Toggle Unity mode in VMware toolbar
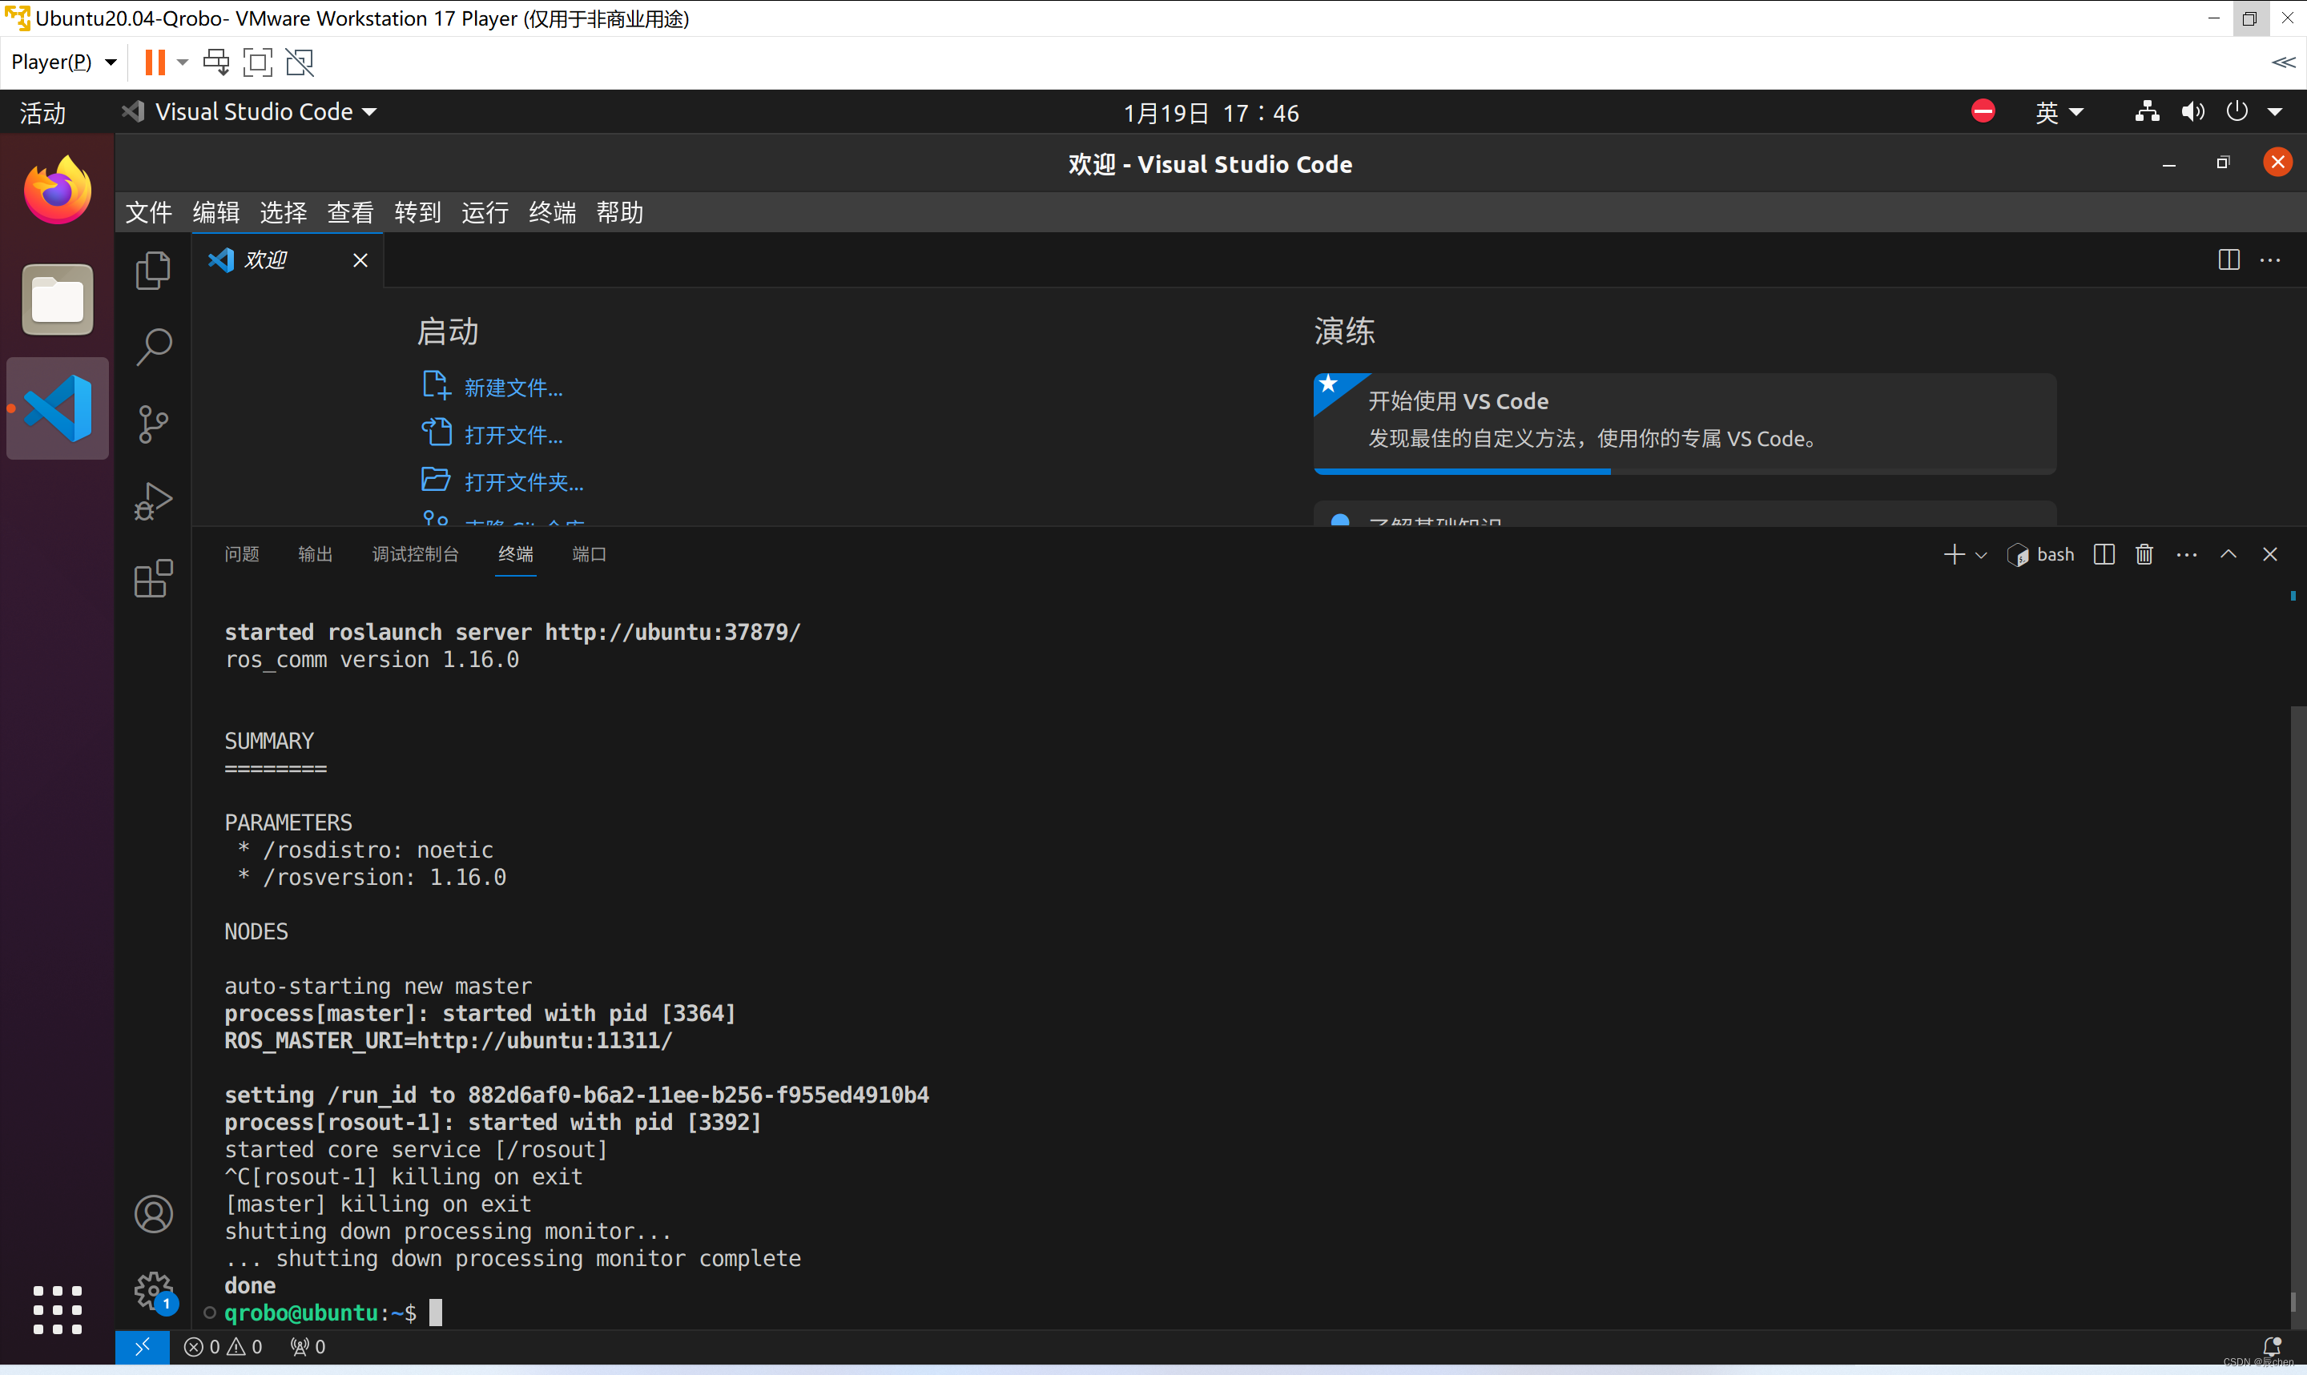This screenshot has width=2307, height=1375. click(x=300, y=62)
